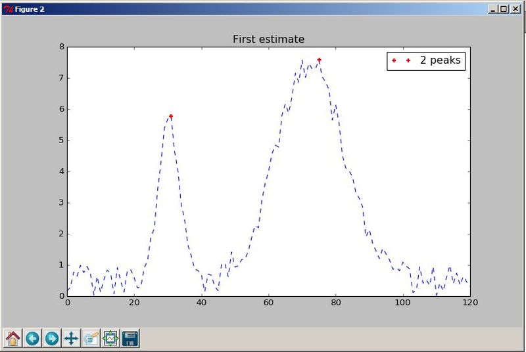Screen dimensions: 526x352
Task: Maximize the Figure 2 window
Action: point(504,9)
